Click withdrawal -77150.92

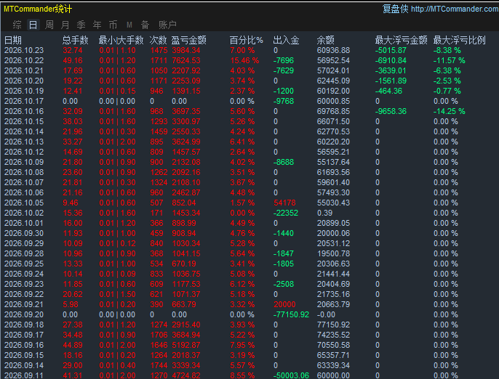pos(291,314)
